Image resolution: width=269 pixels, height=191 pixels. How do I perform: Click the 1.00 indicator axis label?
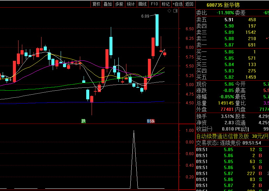[x=190, y=131]
